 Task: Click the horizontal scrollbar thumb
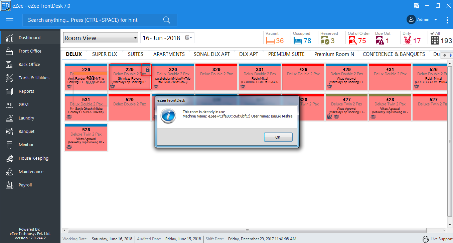pos(247,230)
